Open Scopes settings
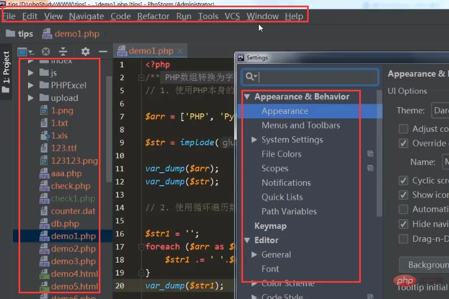The width and height of the screenshot is (449, 299). (x=274, y=168)
